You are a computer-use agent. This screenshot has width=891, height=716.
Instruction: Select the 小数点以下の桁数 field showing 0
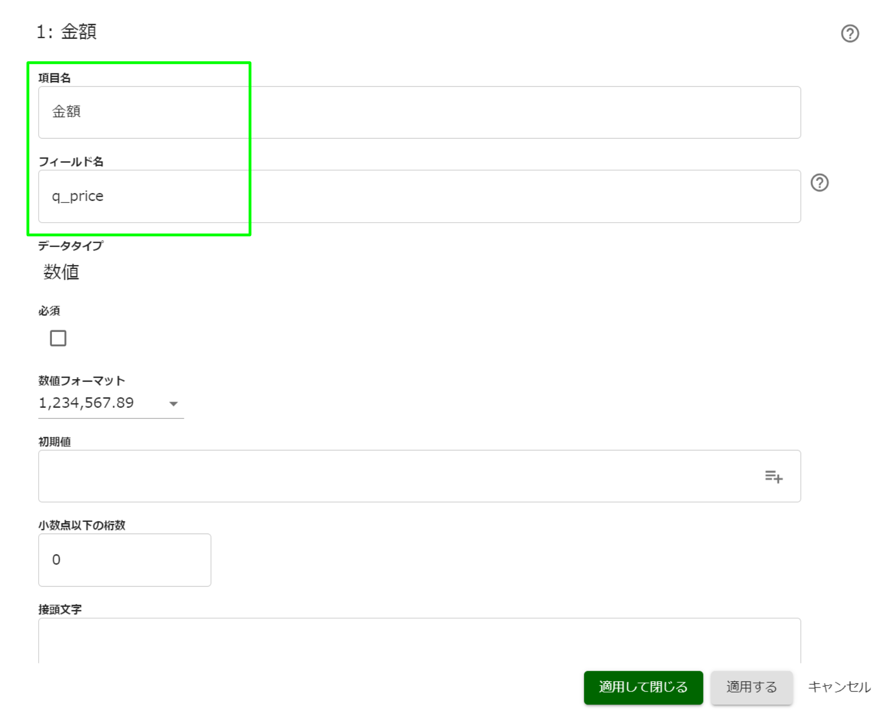coord(124,559)
